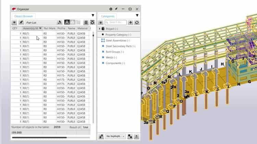Click the Total result button

[85, 127]
